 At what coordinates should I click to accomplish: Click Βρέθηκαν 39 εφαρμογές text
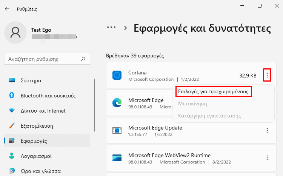pos(135,56)
